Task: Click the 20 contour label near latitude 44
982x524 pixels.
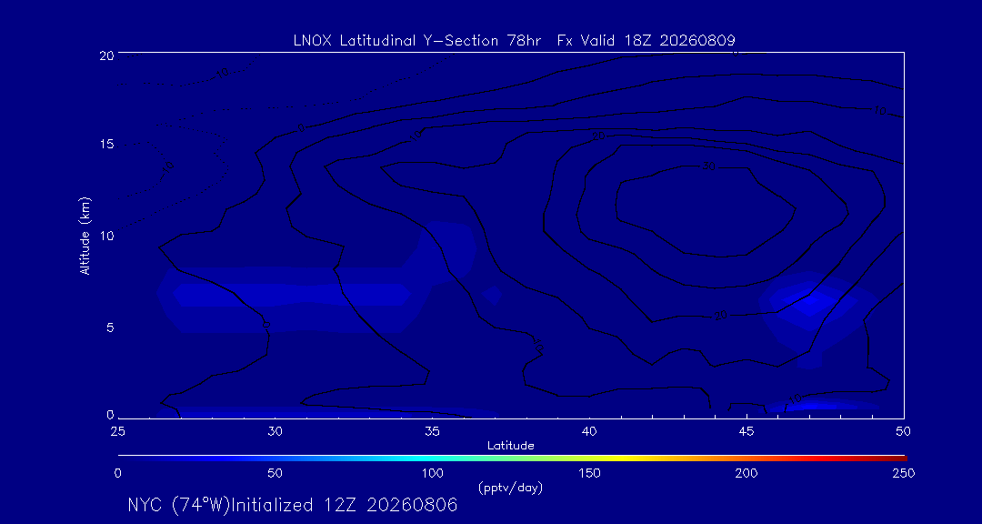Action: click(x=721, y=316)
